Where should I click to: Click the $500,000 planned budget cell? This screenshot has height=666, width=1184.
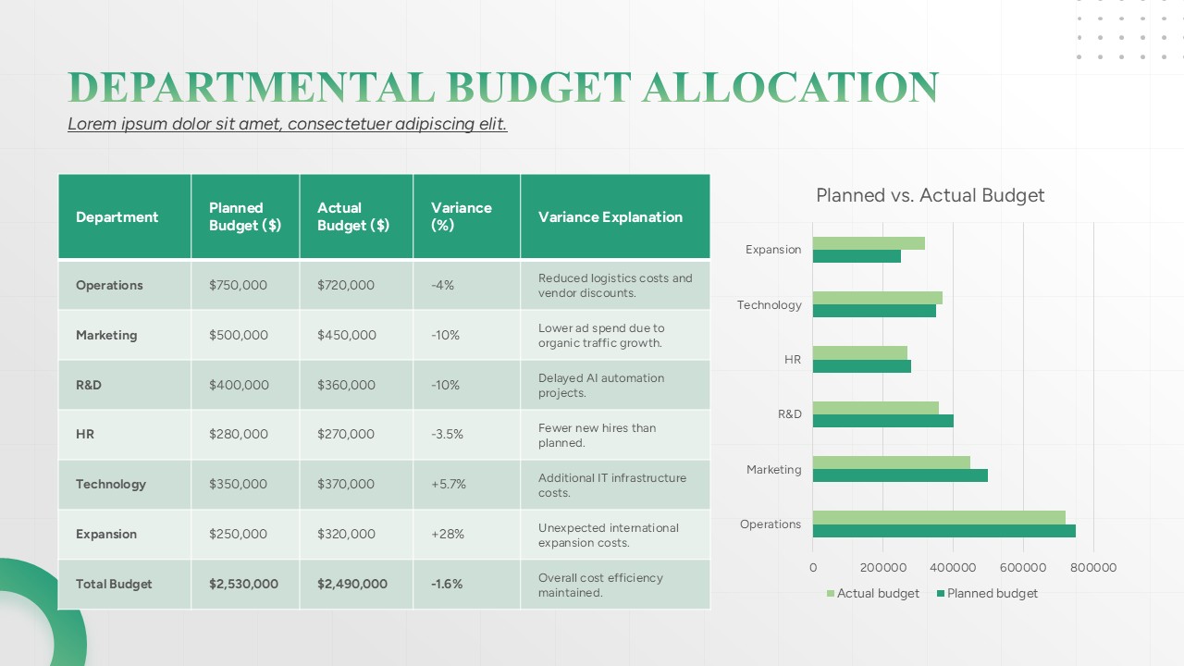[245, 335]
